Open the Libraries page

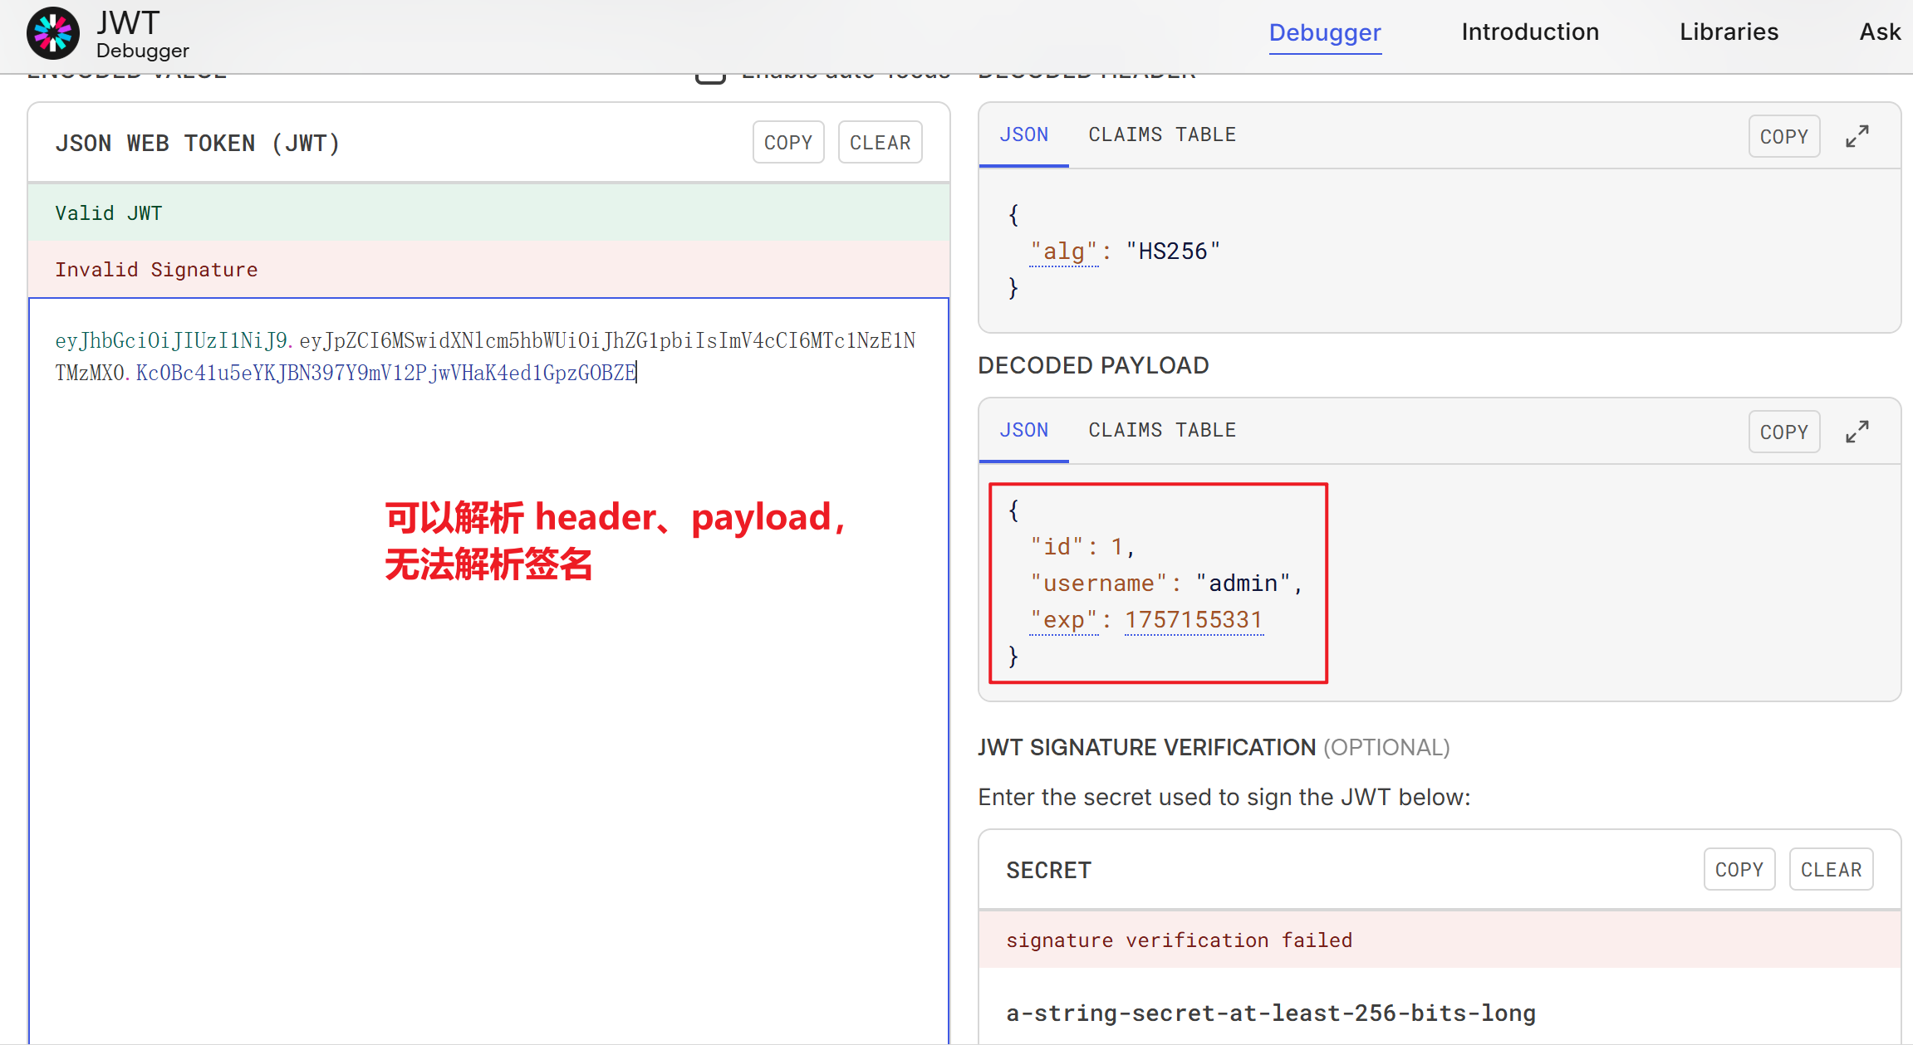pyautogui.click(x=1729, y=32)
